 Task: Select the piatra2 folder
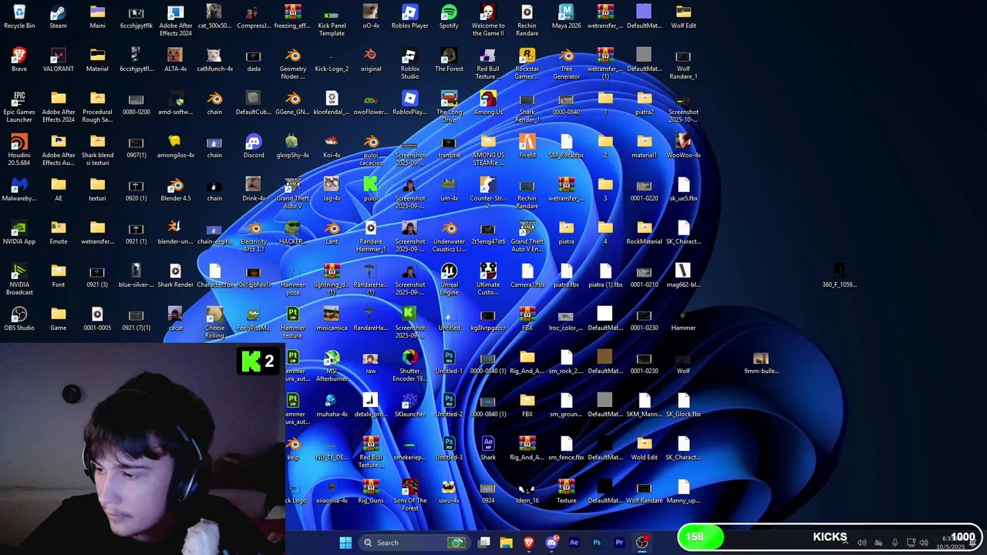pyautogui.click(x=645, y=103)
